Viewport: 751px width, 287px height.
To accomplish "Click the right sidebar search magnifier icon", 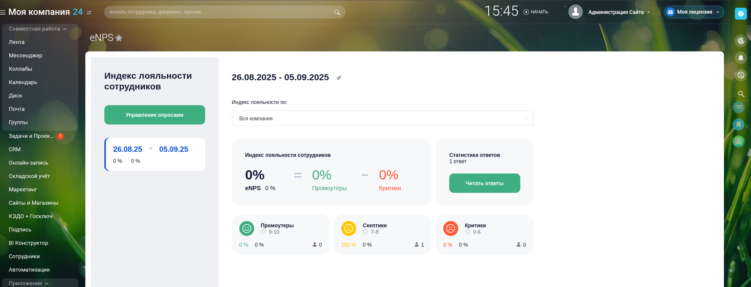I will click(x=741, y=94).
